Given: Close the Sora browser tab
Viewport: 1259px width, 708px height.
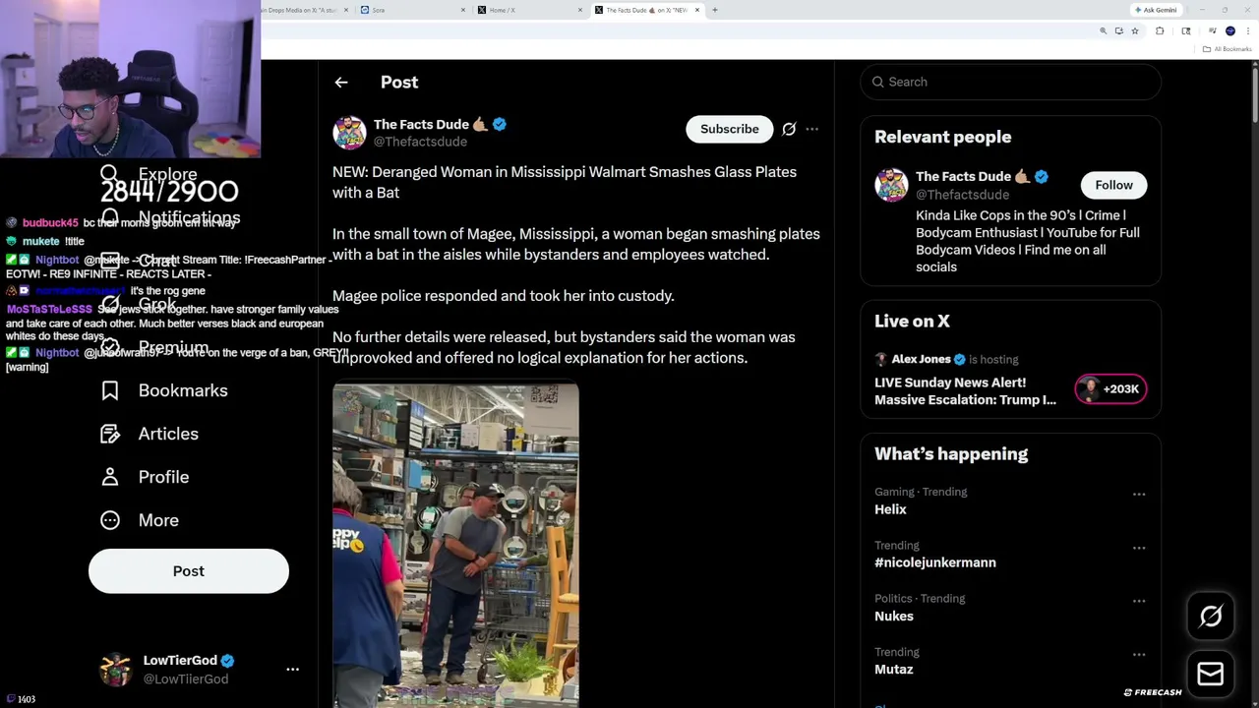Looking at the screenshot, I should coord(463,10).
